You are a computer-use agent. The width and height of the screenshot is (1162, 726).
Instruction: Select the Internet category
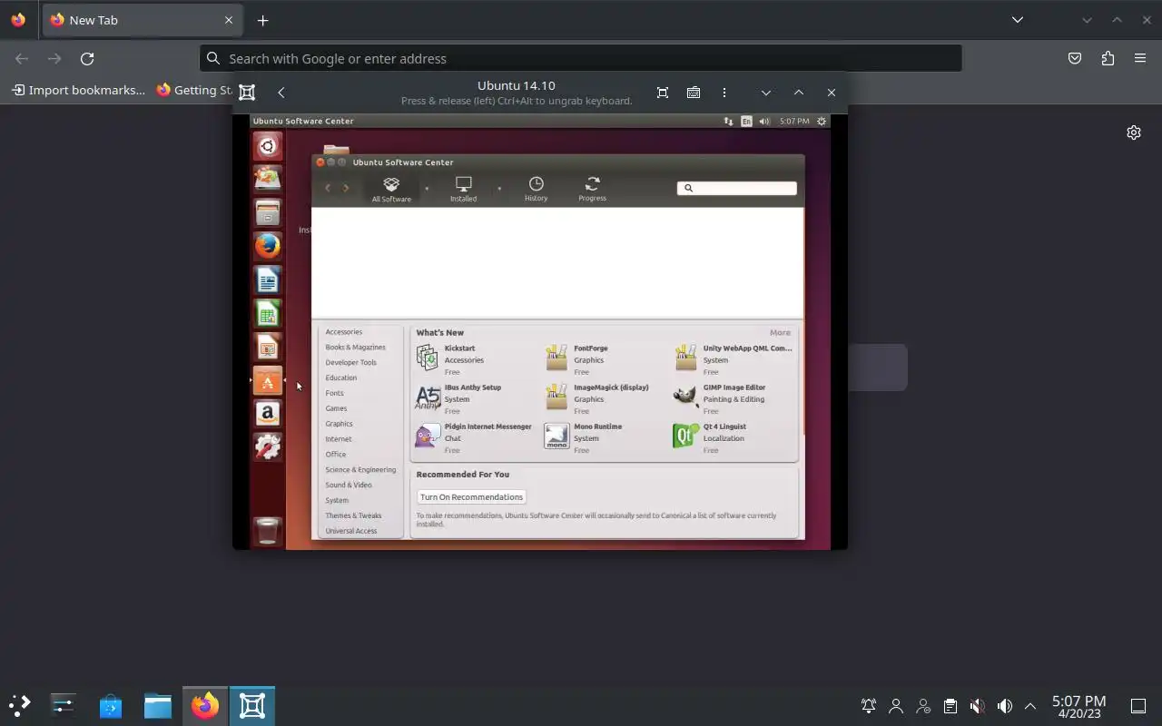point(339,439)
